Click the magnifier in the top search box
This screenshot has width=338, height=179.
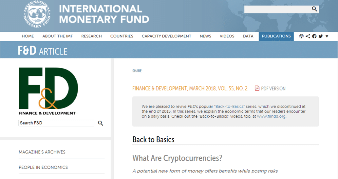314,9
